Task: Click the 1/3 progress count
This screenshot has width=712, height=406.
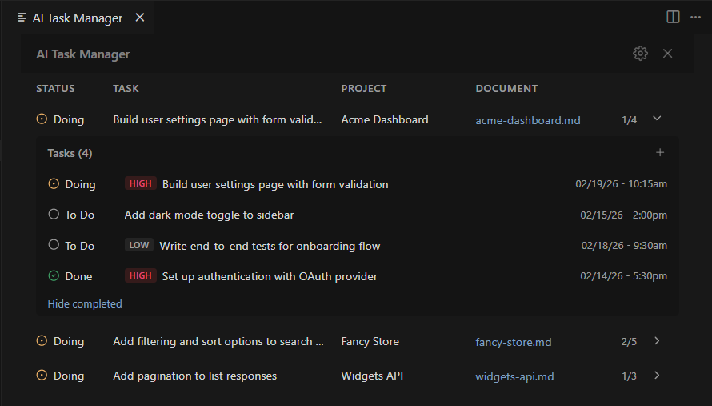Action: click(x=629, y=376)
